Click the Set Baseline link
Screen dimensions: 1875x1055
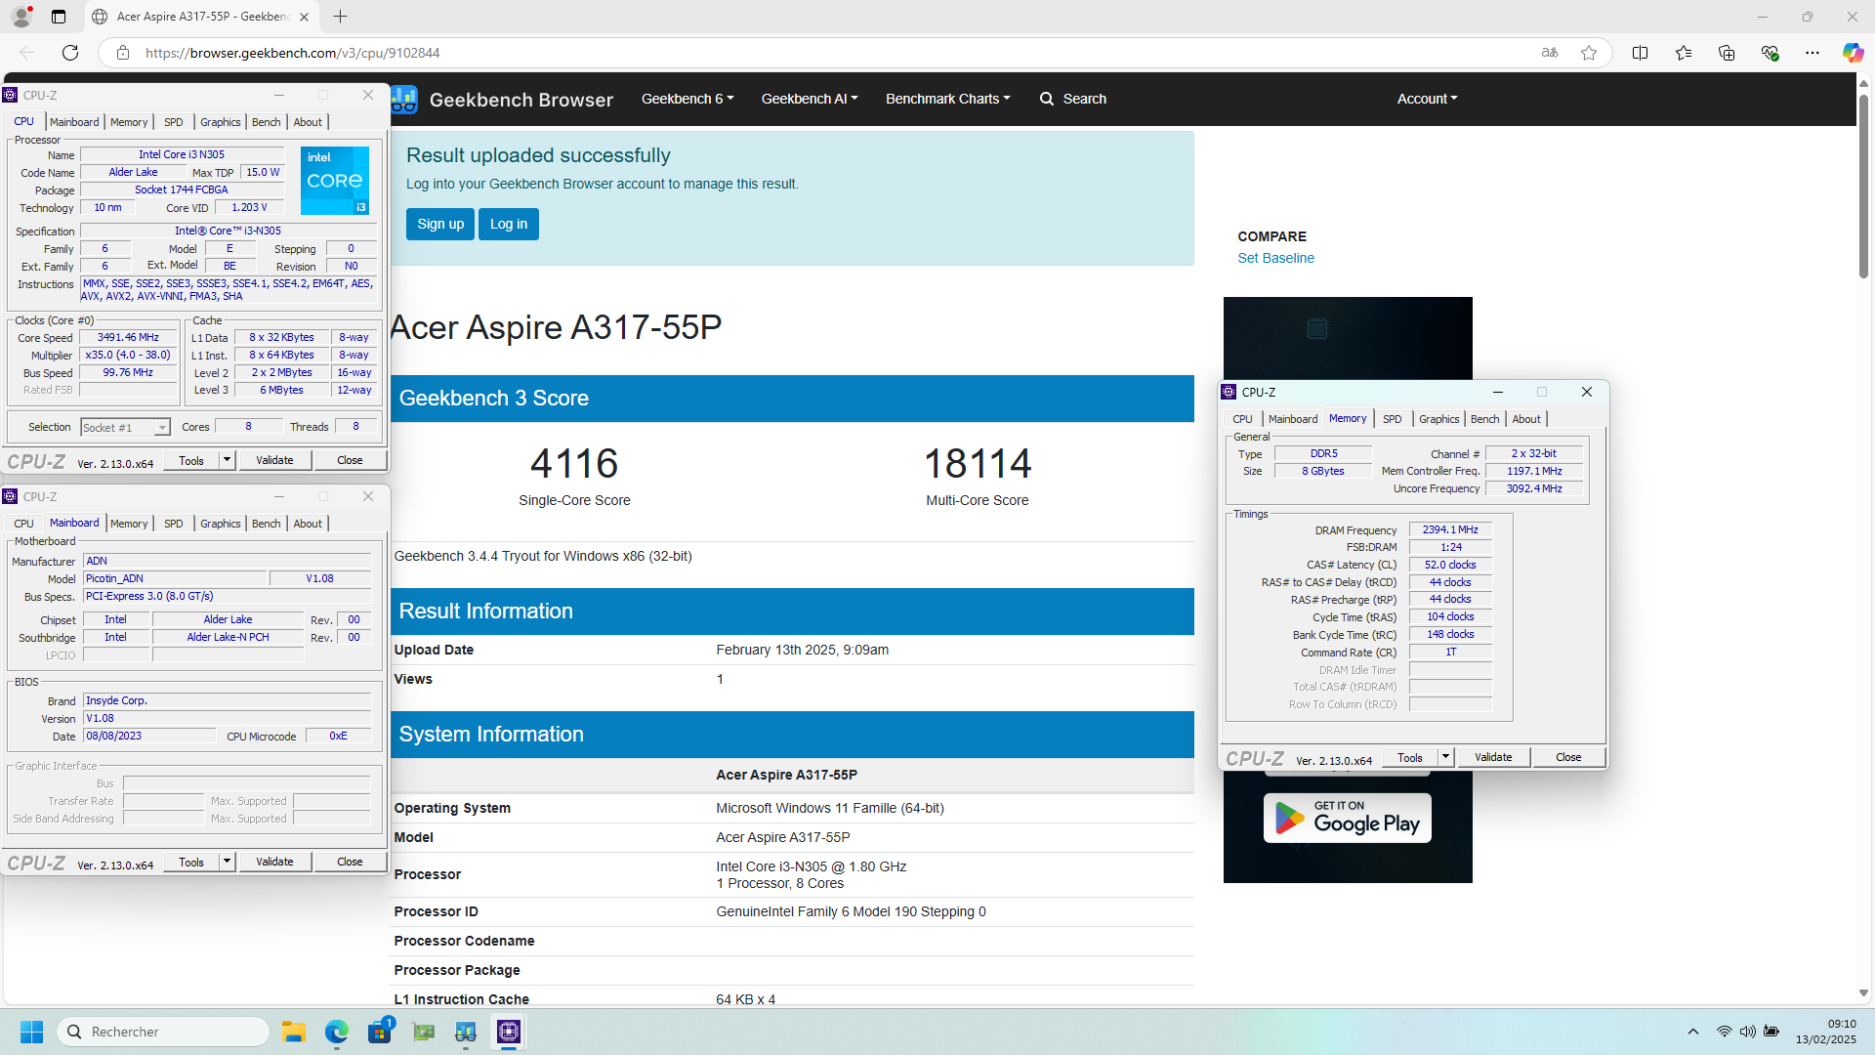click(1275, 258)
